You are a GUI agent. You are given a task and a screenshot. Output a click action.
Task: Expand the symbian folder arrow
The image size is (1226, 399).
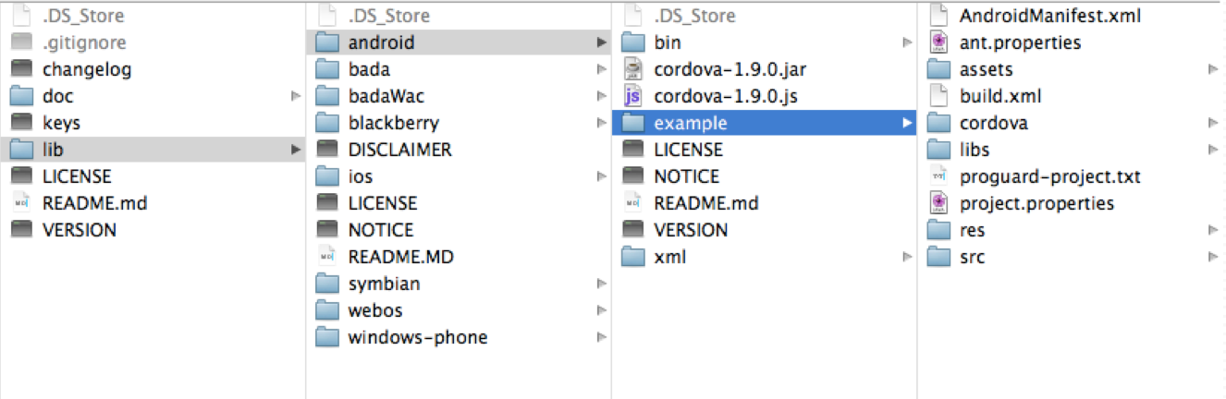(601, 284)
